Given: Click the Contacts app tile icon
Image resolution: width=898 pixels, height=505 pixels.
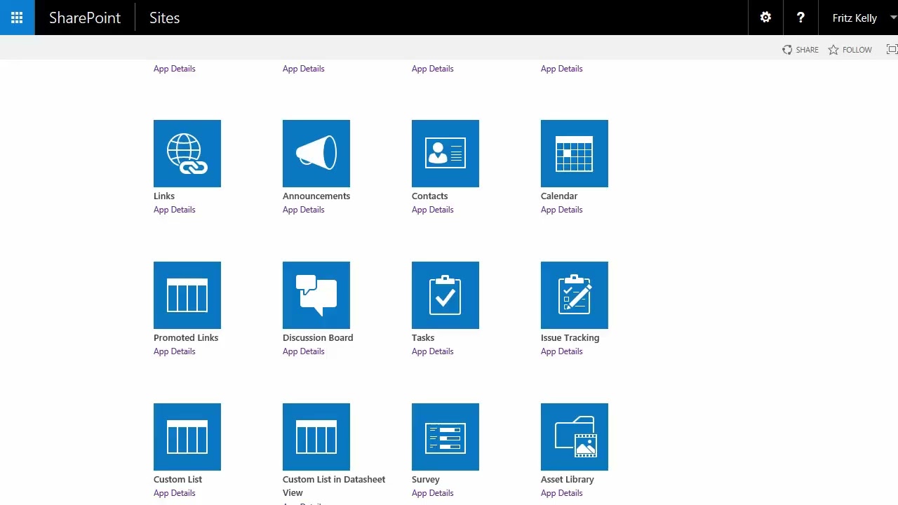Looking at the screenshot, I should click(x=445, y=154).
